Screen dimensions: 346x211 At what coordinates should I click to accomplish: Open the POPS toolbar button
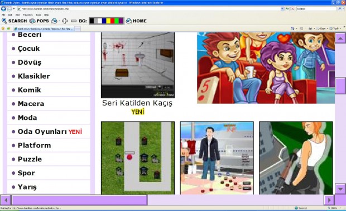point(39,21)
